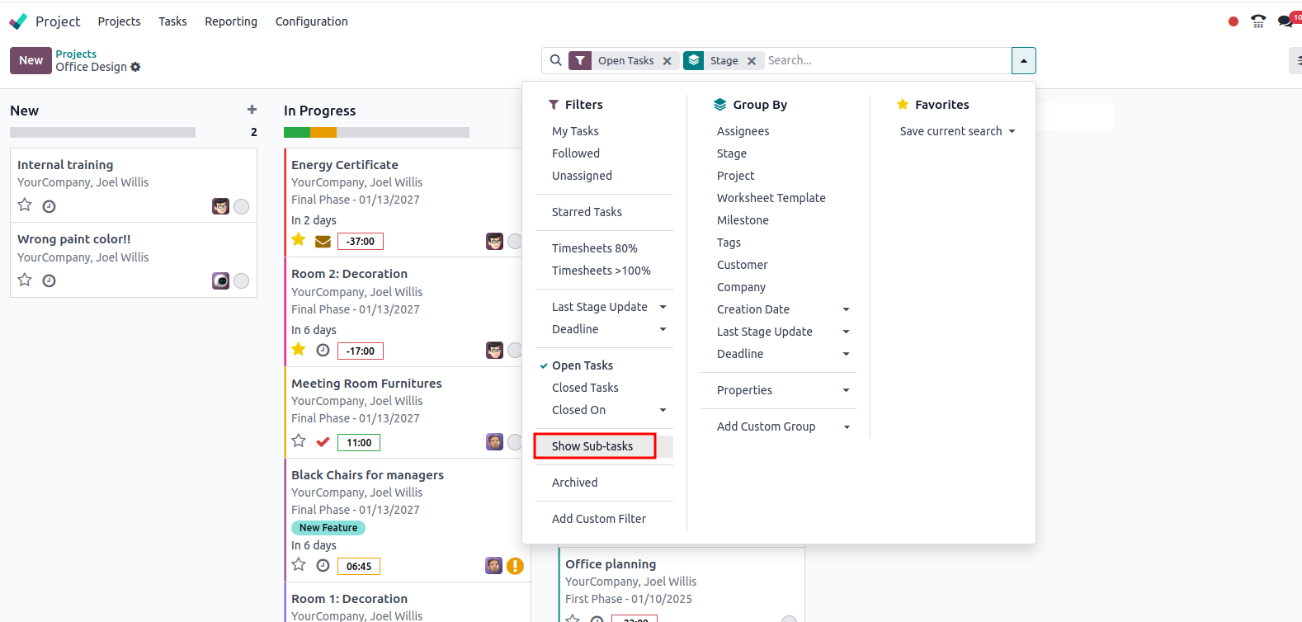Click the In Progress column progress bar
The height and width of the screenshot is (622, 1302).
pos(376,132)
